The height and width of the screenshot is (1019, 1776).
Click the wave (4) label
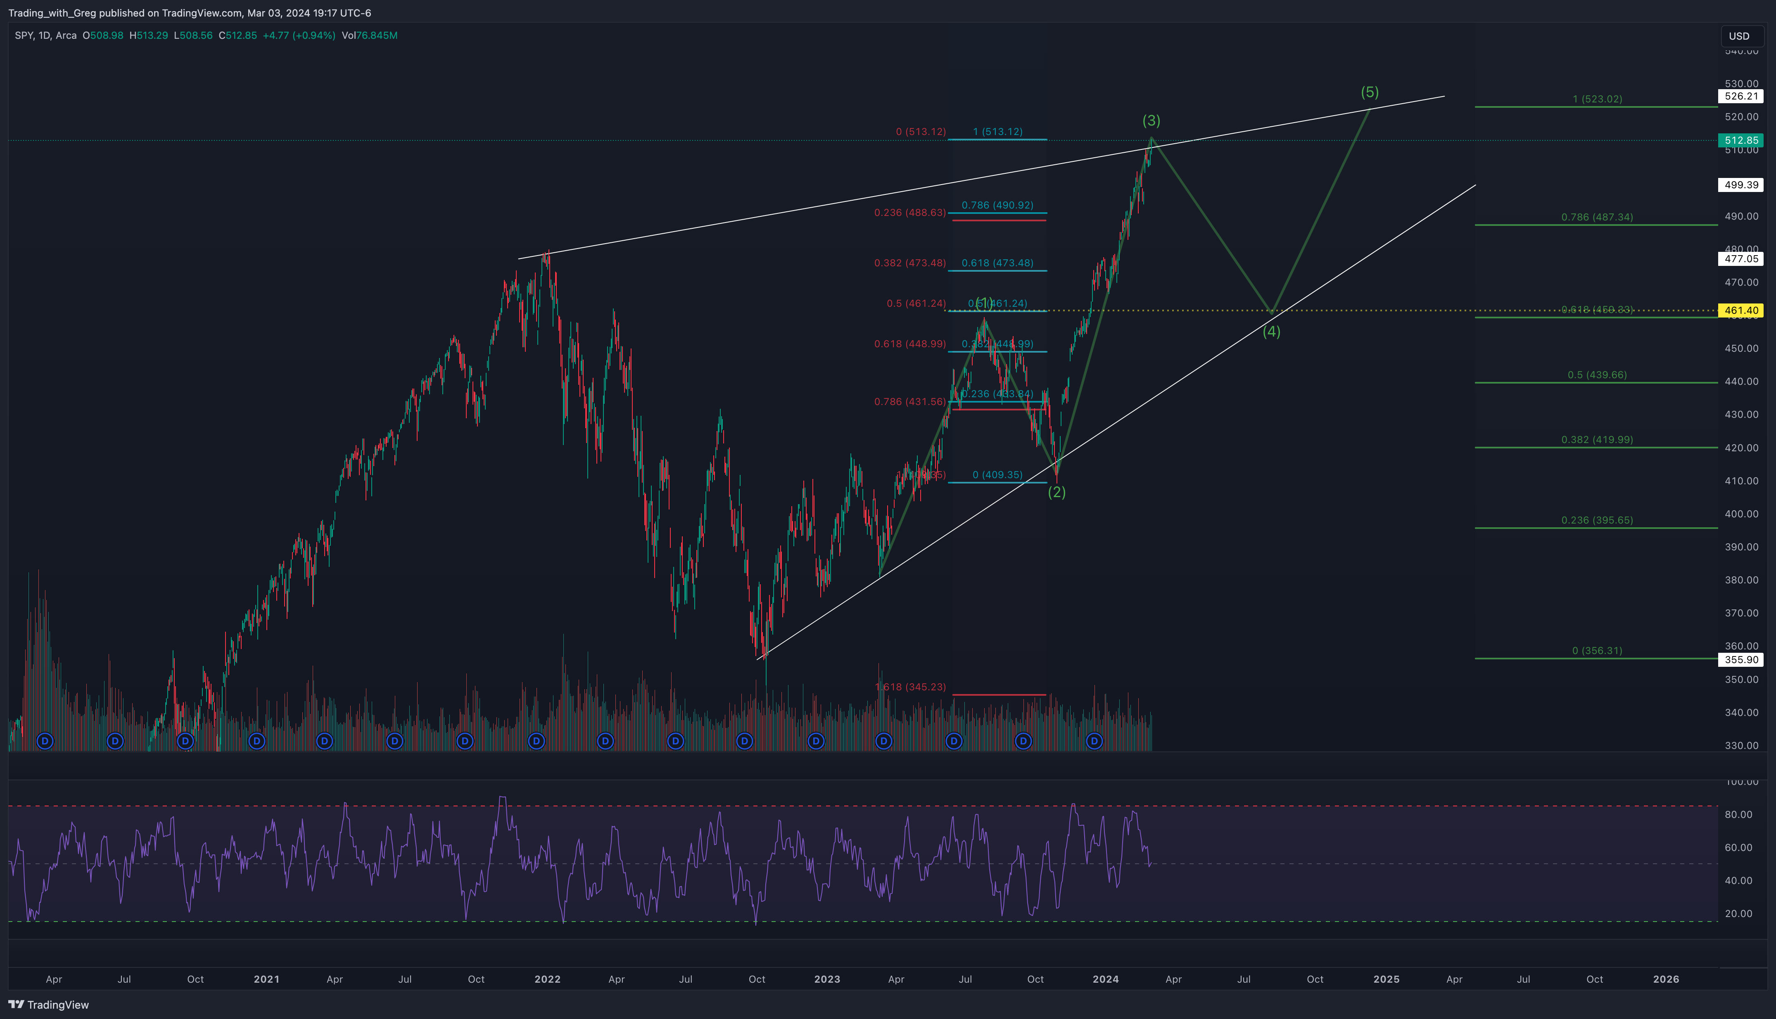pyautogui.click(x=1272, y=332)
